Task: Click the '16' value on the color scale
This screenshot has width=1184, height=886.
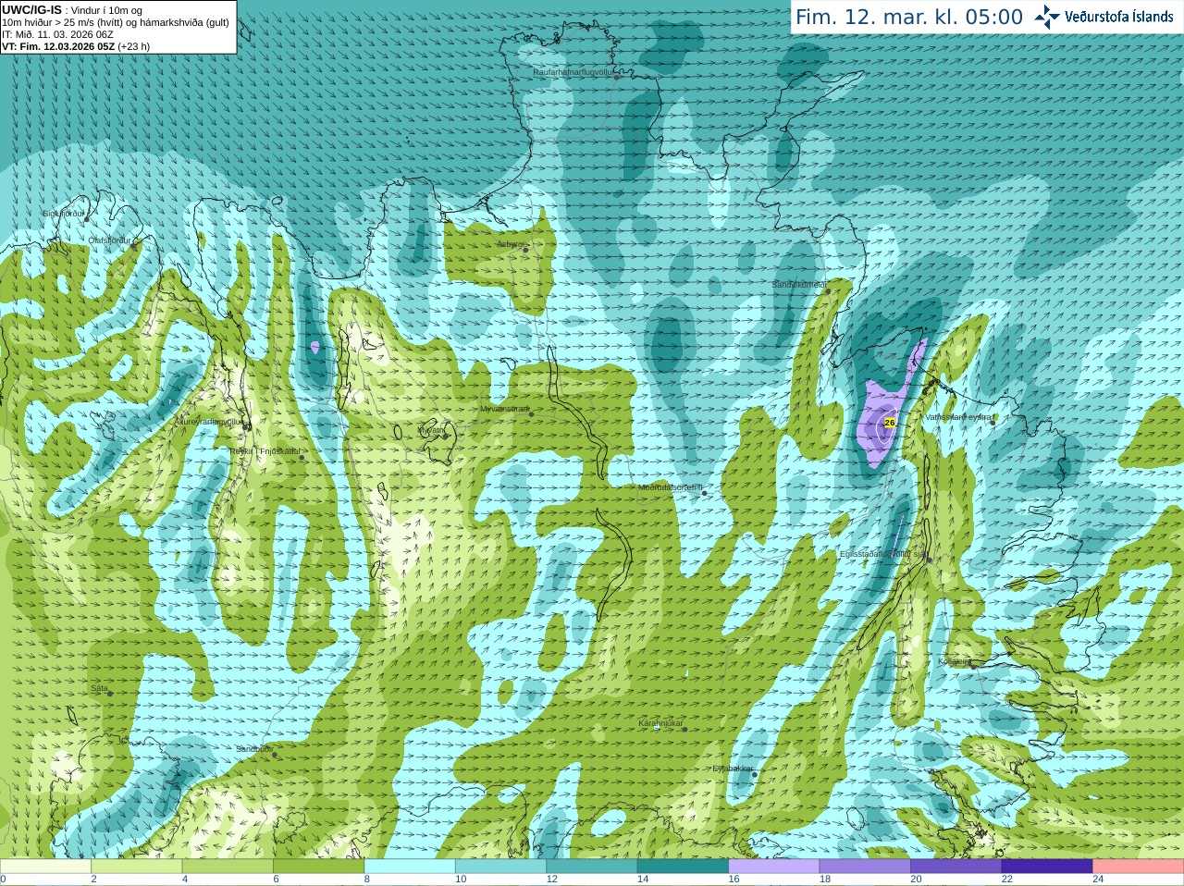Action: click(734, 880)
